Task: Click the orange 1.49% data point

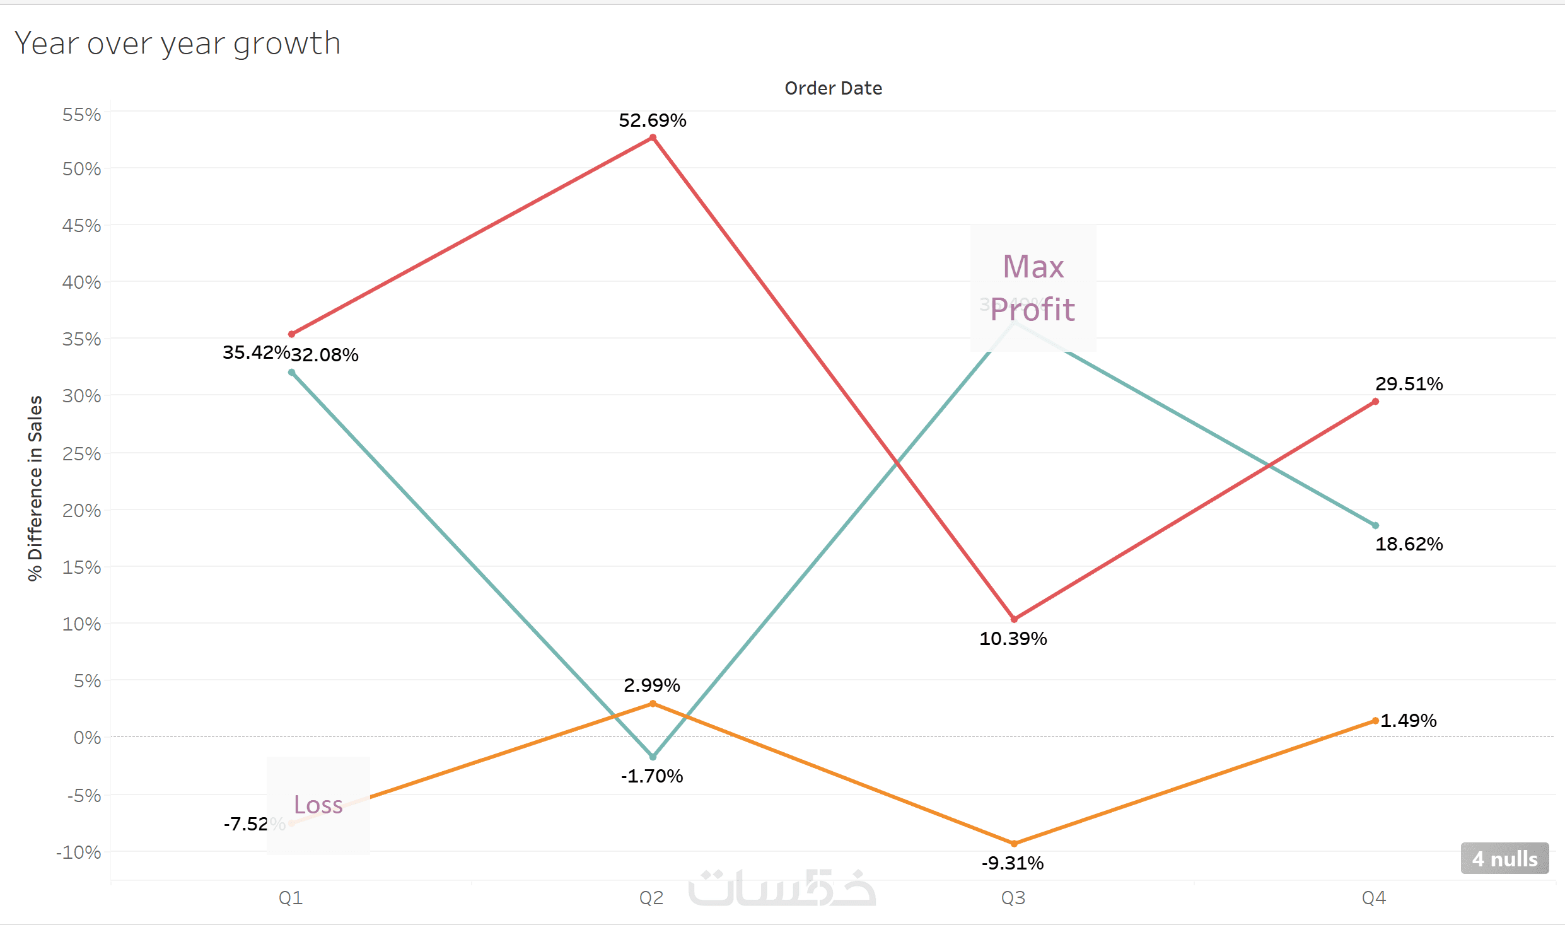Action: [1375, 721]
